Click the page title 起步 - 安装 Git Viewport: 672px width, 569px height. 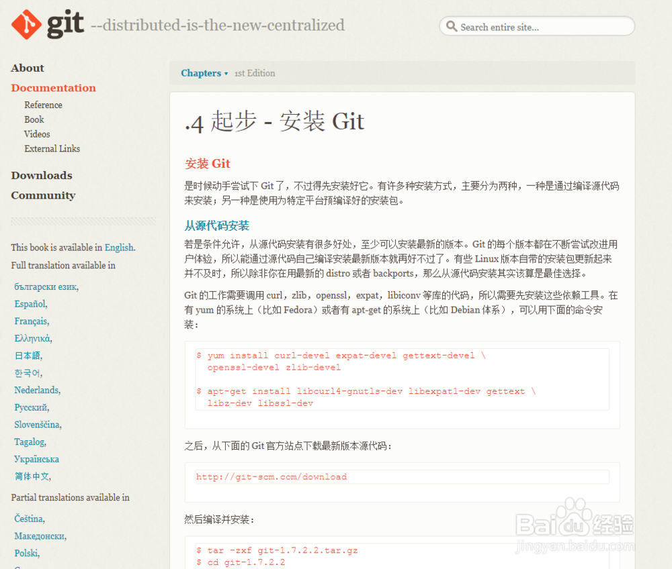(274, 121)
